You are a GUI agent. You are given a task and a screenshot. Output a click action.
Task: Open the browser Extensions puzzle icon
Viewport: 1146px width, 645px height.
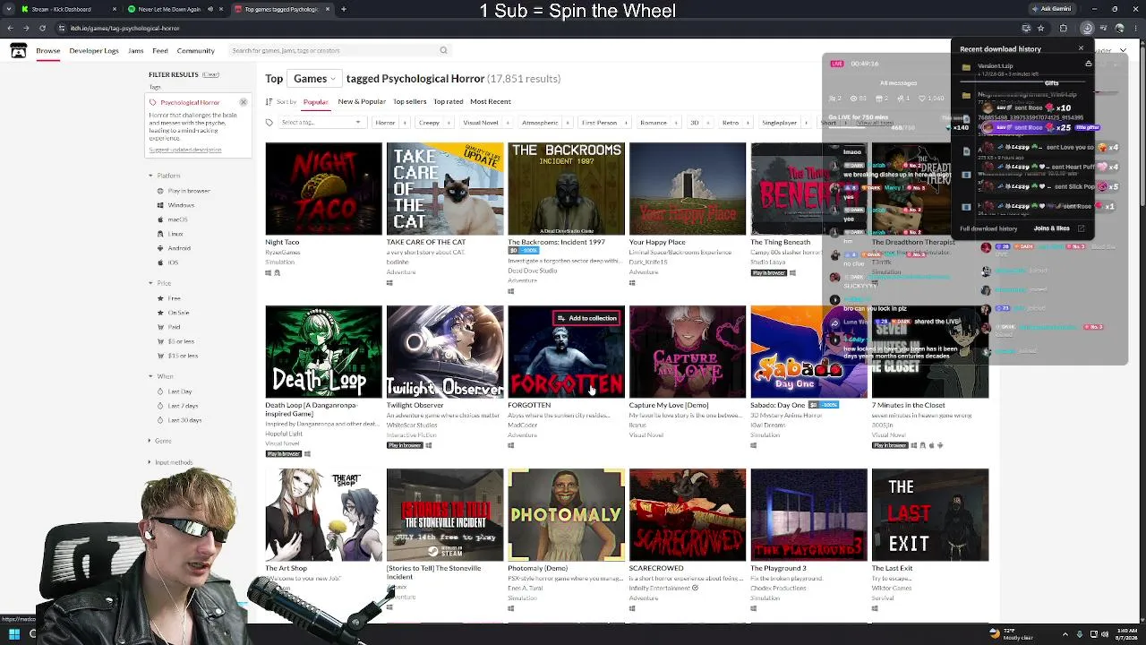(x=1064, y=28)
